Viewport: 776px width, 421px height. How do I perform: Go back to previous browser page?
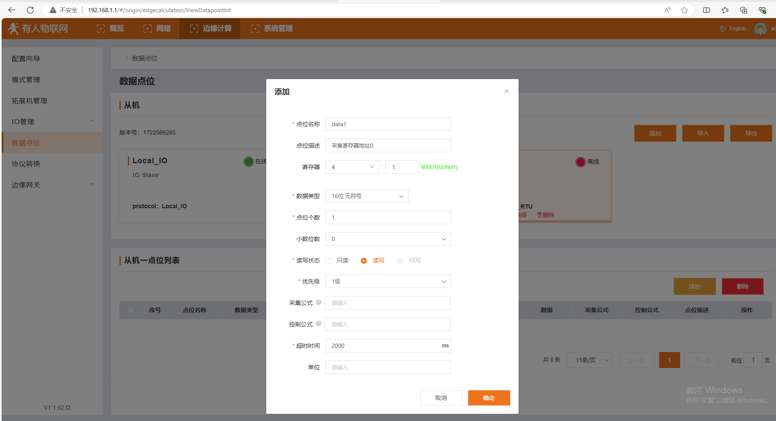click(12, 10)
